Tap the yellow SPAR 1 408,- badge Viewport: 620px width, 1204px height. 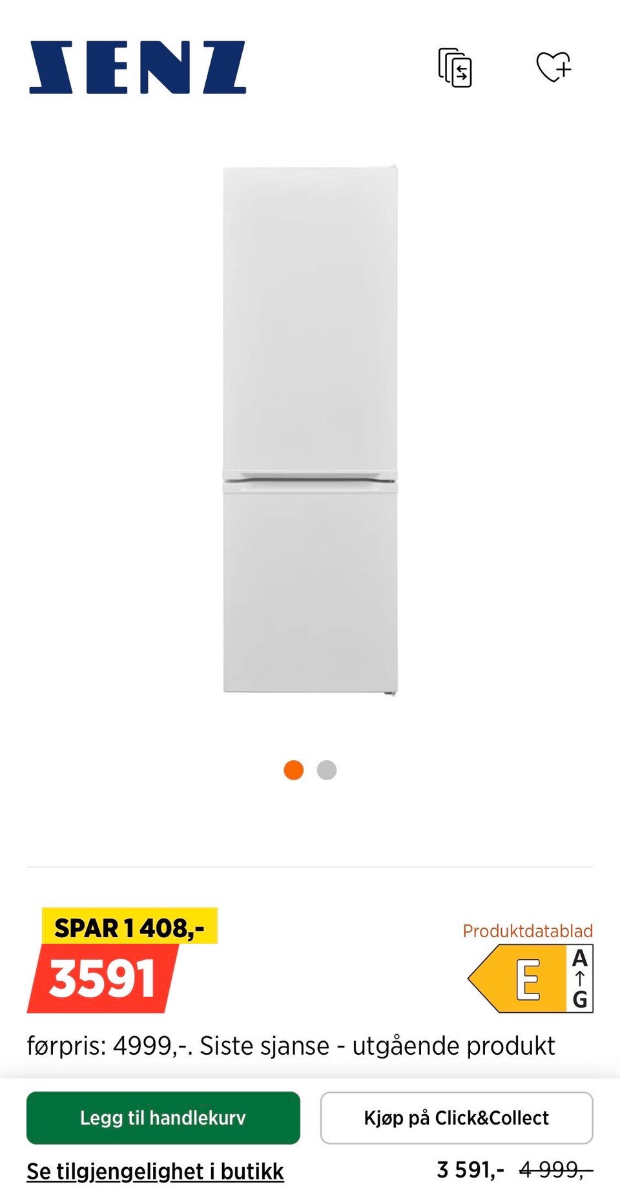click(x=130, y=927)
